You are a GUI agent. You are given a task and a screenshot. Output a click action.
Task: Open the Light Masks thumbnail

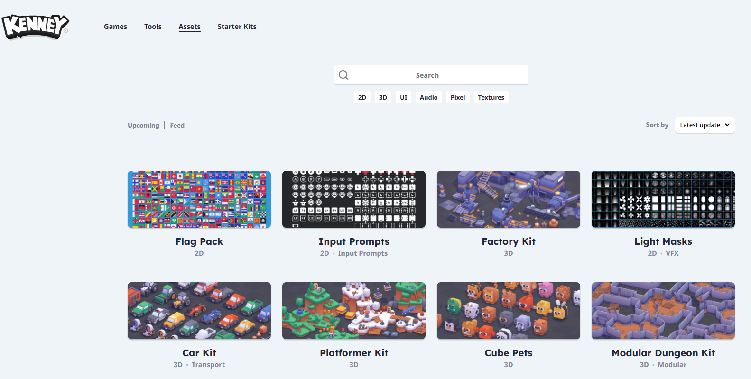pyautogui.click(x=663, y=199)
